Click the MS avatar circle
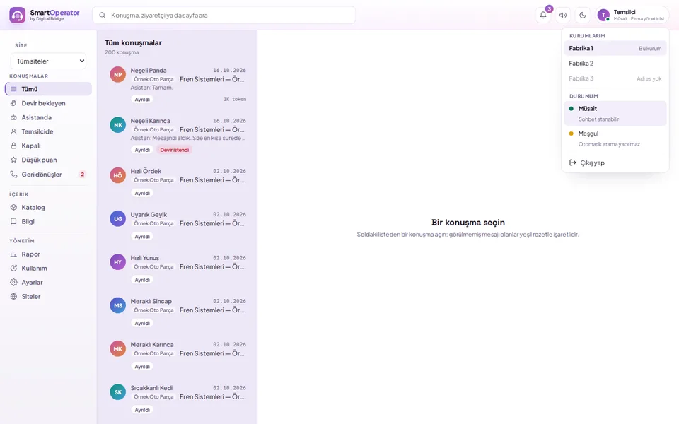The height and width of the screenshot is (424, 679). 118,305
